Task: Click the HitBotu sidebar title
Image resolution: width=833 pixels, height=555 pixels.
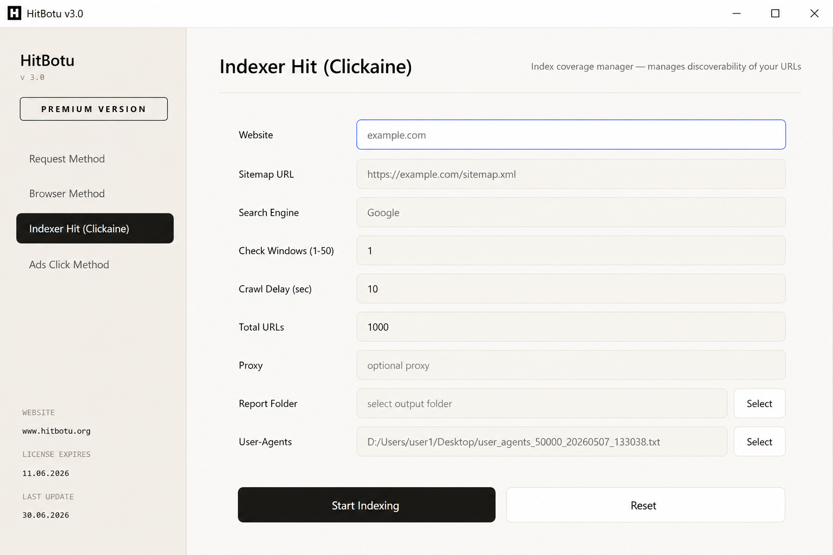Action: tap(47, 61)
